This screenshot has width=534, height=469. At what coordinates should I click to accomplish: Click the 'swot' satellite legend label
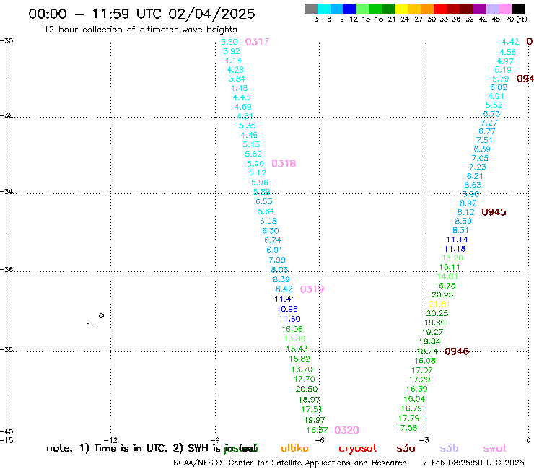click(495, 449)
